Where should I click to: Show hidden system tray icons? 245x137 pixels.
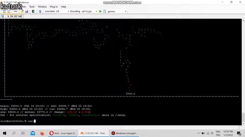coord(198,133)
